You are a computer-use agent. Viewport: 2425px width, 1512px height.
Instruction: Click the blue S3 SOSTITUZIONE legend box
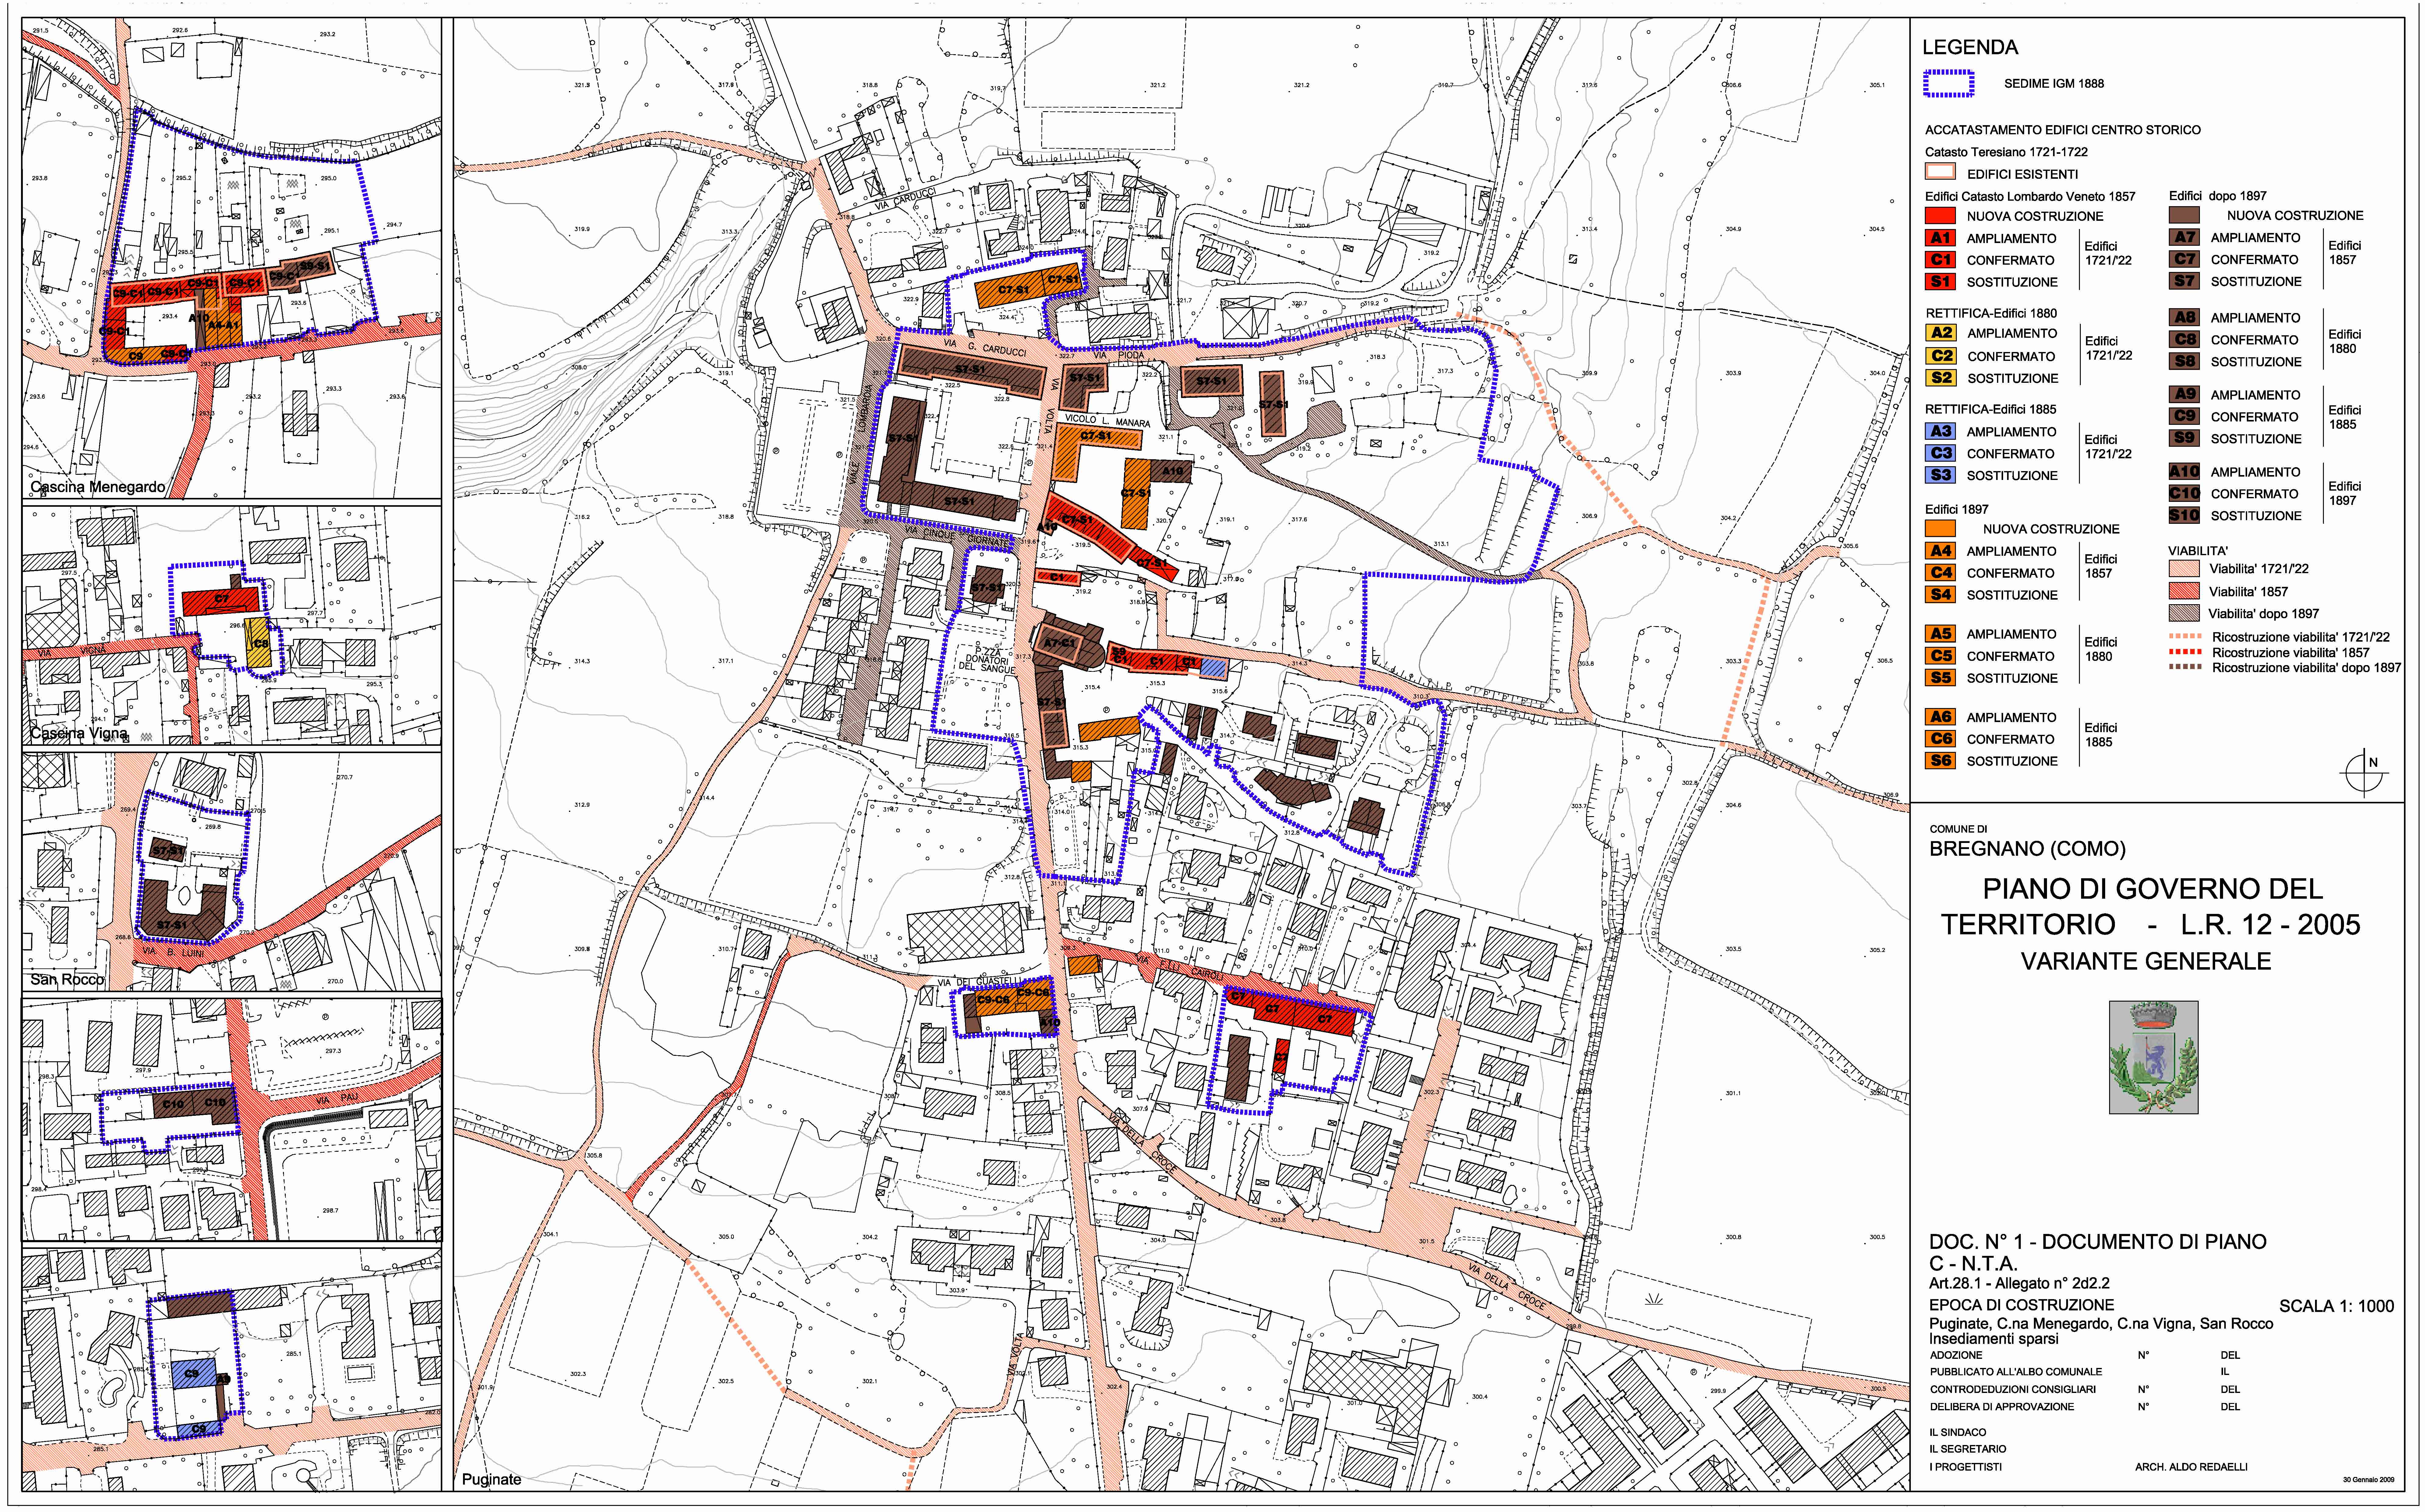coord(1940,475)
